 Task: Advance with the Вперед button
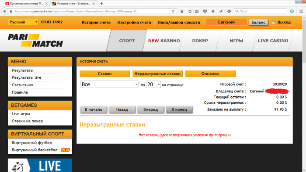point(151,109)
